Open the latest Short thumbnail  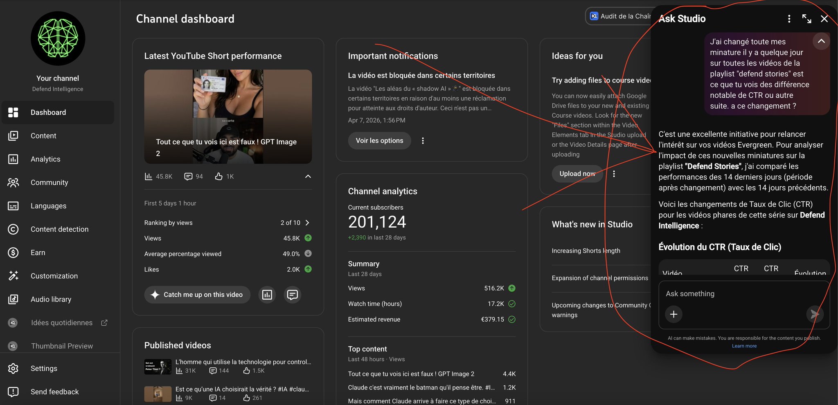pyautogui.click(x=228, y=116)
